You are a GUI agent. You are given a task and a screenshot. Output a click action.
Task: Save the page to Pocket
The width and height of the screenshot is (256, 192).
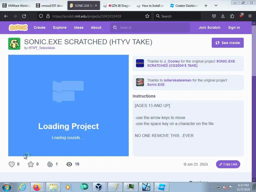coord(214,16)
